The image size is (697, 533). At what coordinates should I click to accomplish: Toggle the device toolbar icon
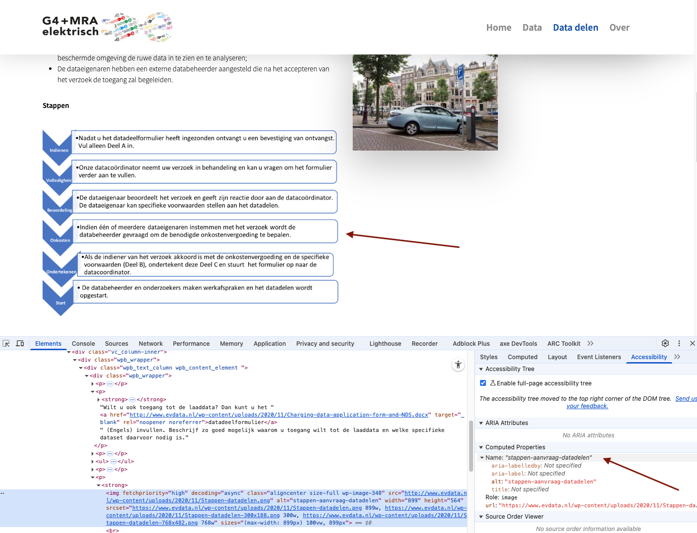(x=20, y=343)
